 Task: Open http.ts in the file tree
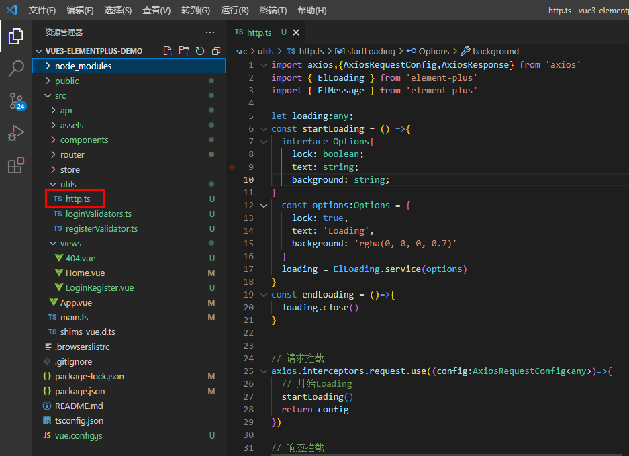coord(129,199)
